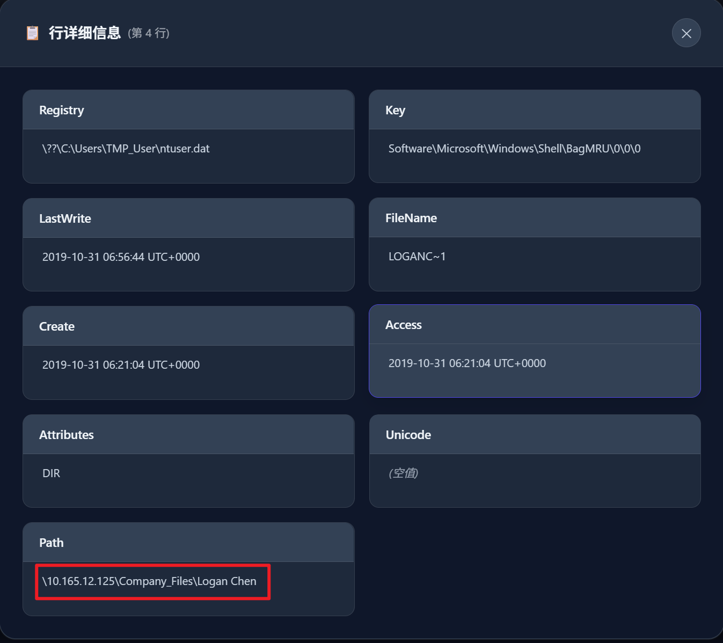Select the Attributes field header

point(67,435)
